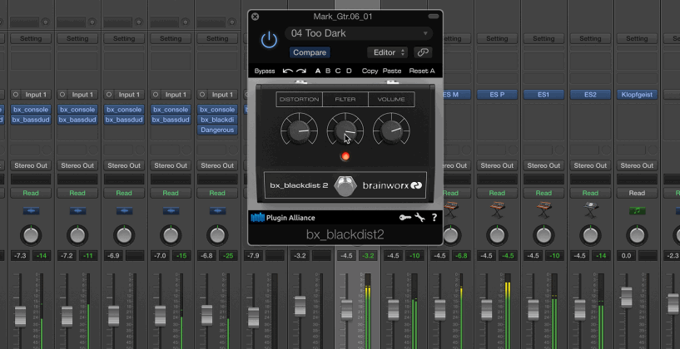Viewport: 680px width, 349px height.
Task: Stomp the metal footswitch on the bx_blackdist pedal
Action: click(345, 185)
